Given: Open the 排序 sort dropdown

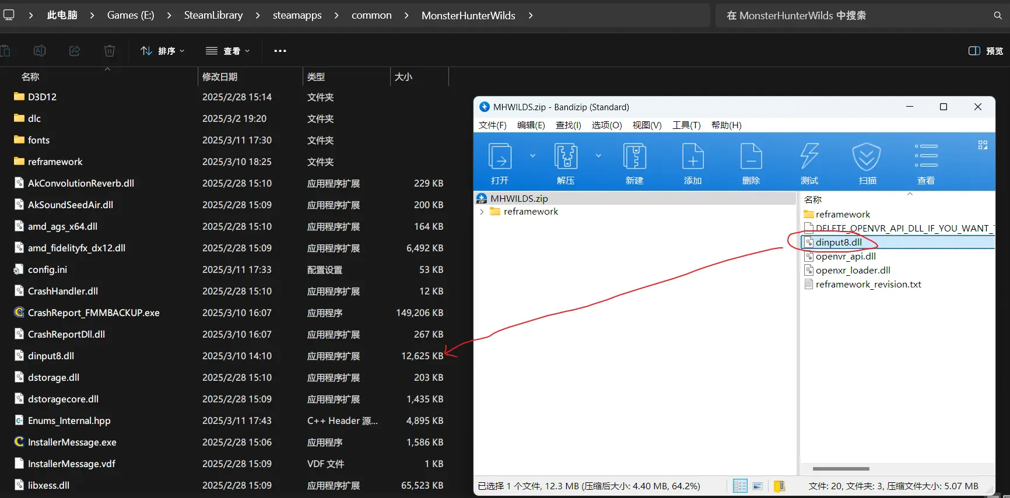Looking at the screenshot, I should [x=163, y=51].
